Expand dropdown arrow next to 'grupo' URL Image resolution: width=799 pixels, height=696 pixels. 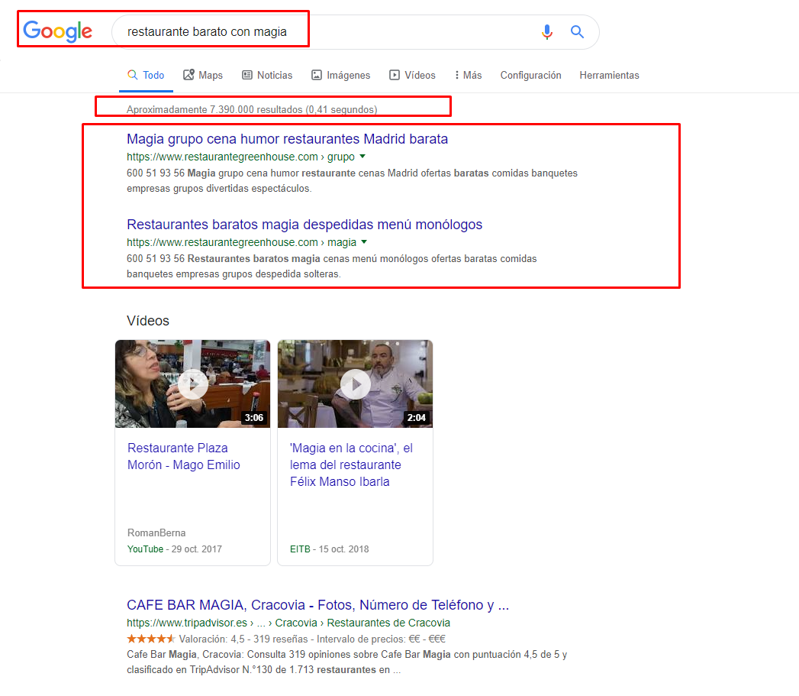362,156
